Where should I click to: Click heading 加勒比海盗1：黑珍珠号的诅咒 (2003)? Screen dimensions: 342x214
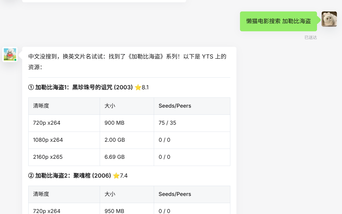[x=81, y=88]
